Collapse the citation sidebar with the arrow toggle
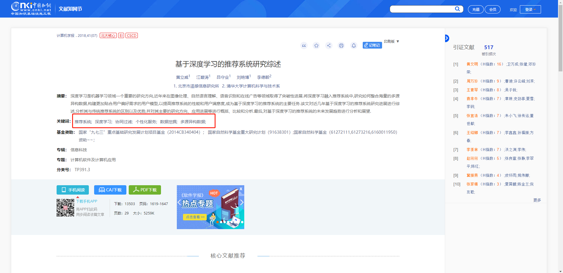This screenshot has width=563, height=273. [447, 38]
